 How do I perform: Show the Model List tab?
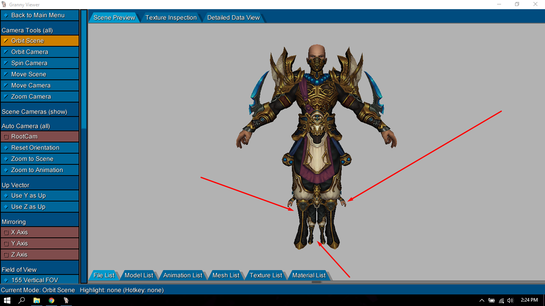pyautogui.click(x=139, y=275)
